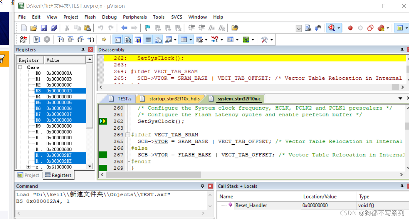Click the Disassembly horizontal scrollbar thumb
409x219 pixels.
(x=396, y=87)
